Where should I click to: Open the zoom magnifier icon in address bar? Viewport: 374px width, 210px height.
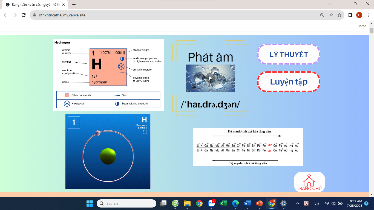tap(322, 15)
